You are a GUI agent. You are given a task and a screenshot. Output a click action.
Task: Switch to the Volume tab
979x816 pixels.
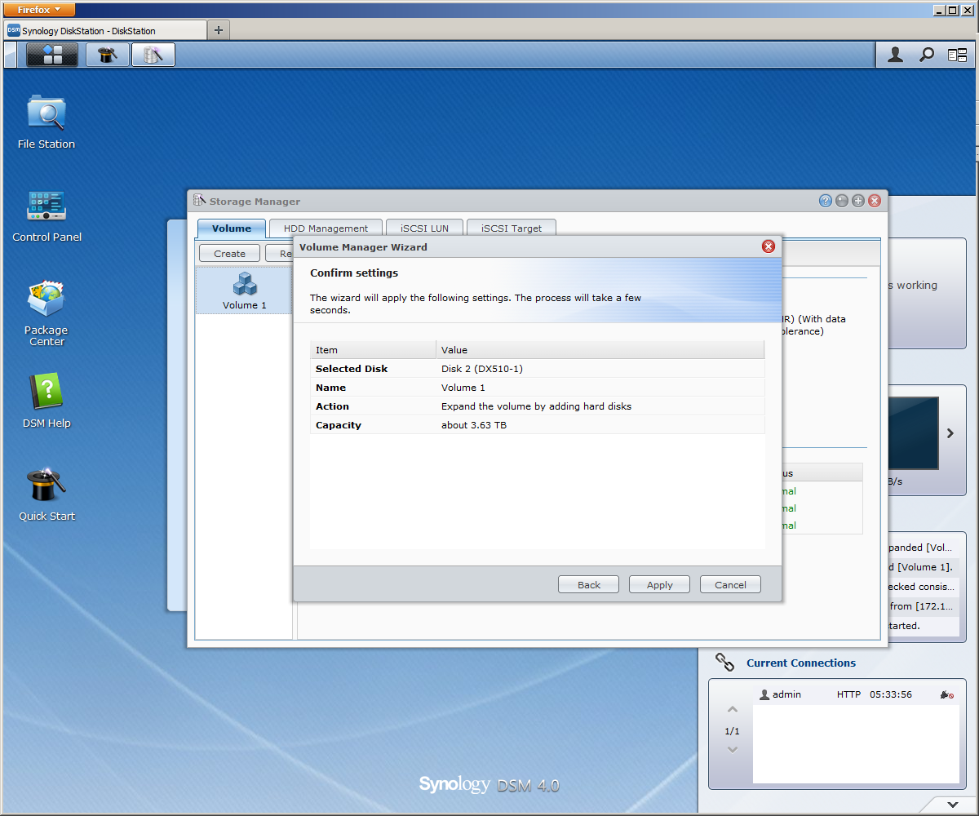232,228
